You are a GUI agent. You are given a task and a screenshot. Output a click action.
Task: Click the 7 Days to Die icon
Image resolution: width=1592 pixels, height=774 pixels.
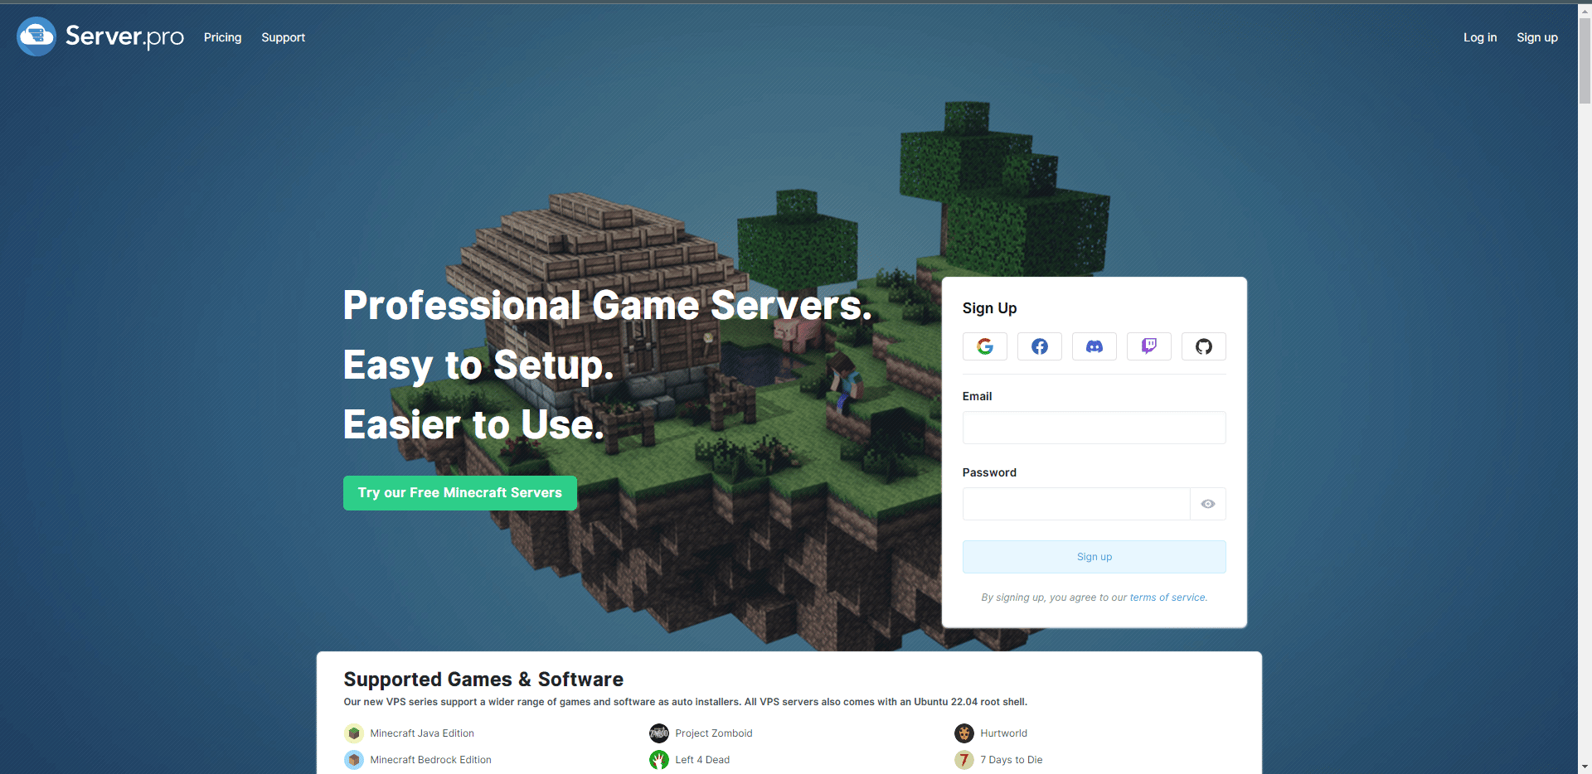coord(964,760)
